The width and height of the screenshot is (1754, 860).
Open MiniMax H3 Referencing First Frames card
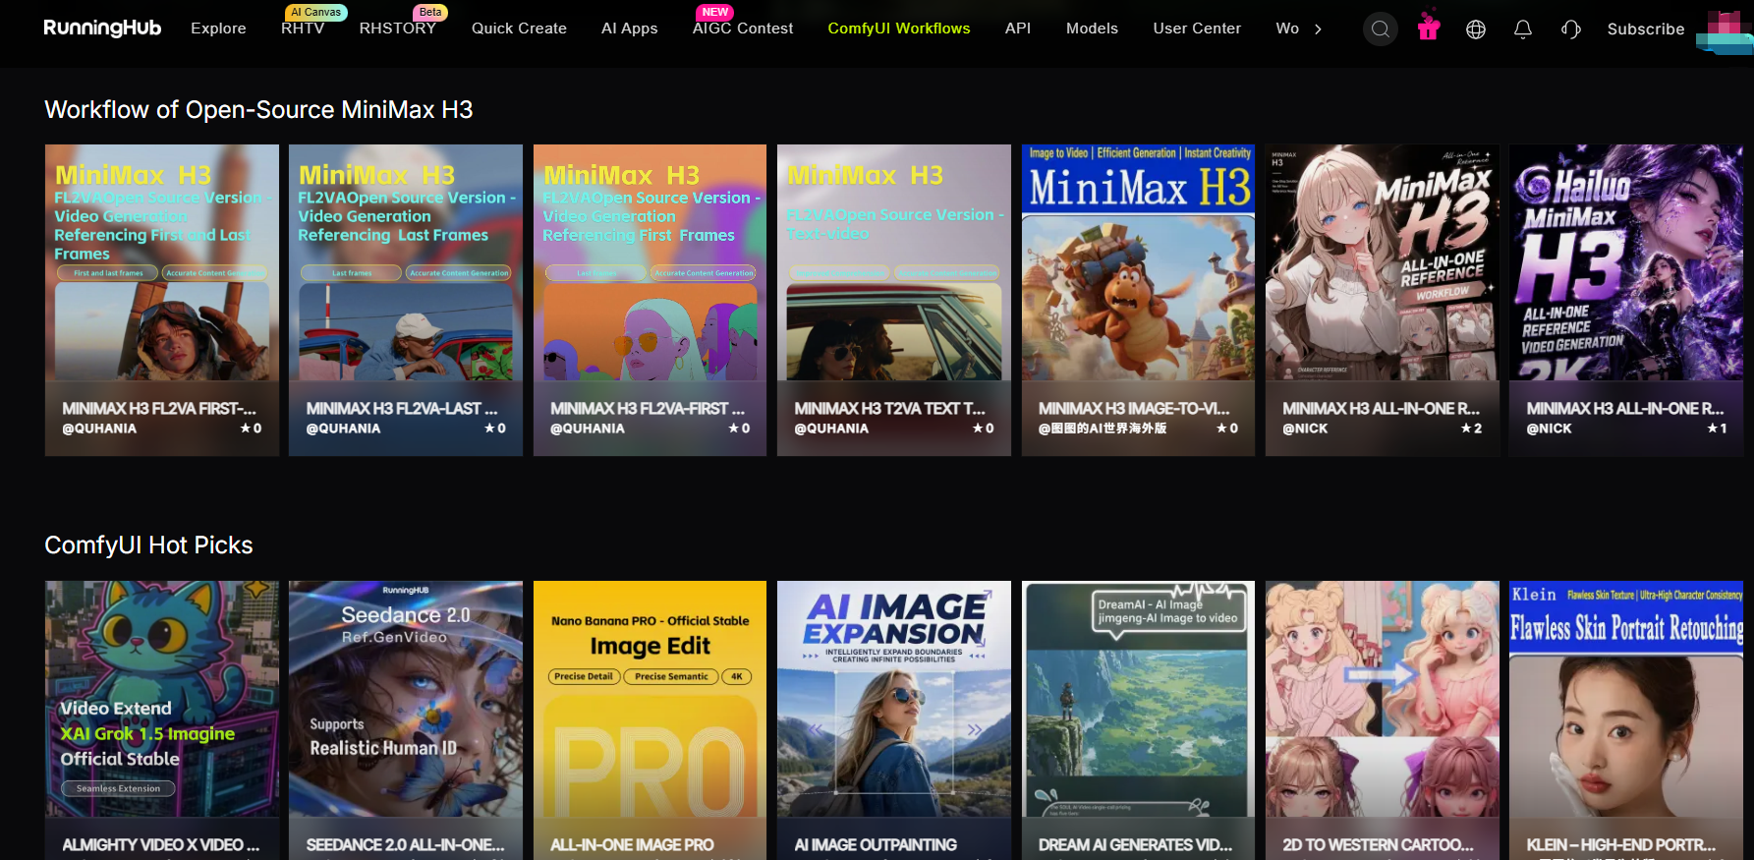(x=650, y=300)
